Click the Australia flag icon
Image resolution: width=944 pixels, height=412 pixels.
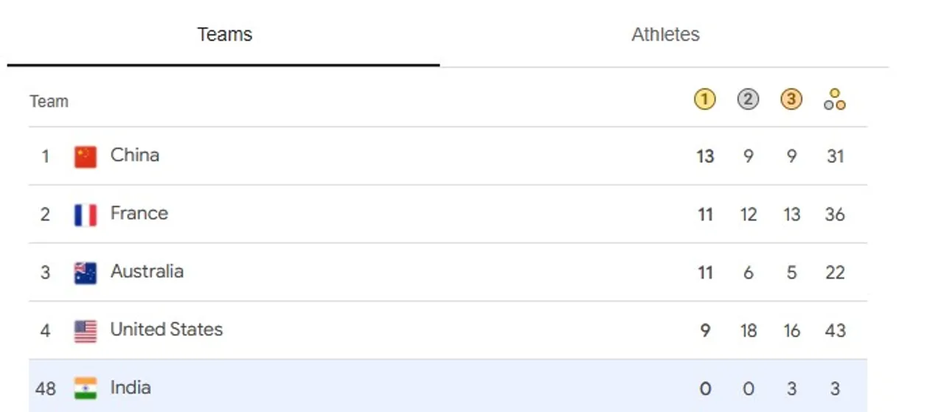point(86,273)
